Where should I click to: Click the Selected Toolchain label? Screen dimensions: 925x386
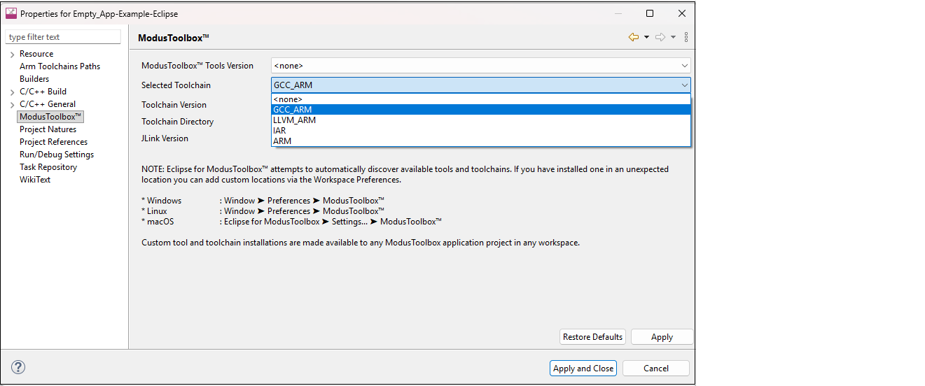pos(176,85)
